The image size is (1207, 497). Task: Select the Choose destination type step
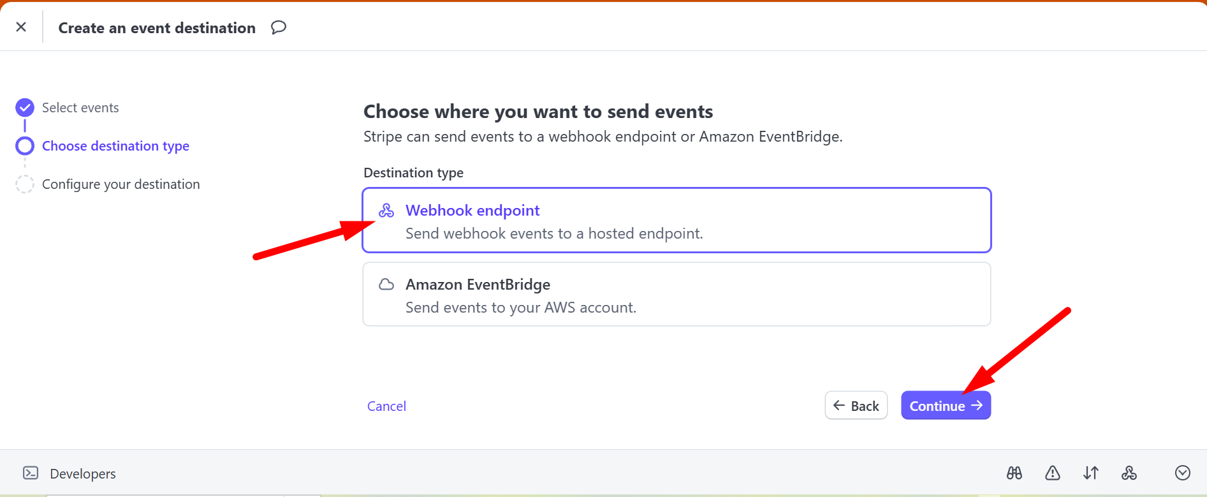click(x=115, y=146)
